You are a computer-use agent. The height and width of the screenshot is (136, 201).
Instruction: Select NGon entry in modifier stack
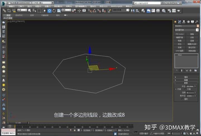180,55
